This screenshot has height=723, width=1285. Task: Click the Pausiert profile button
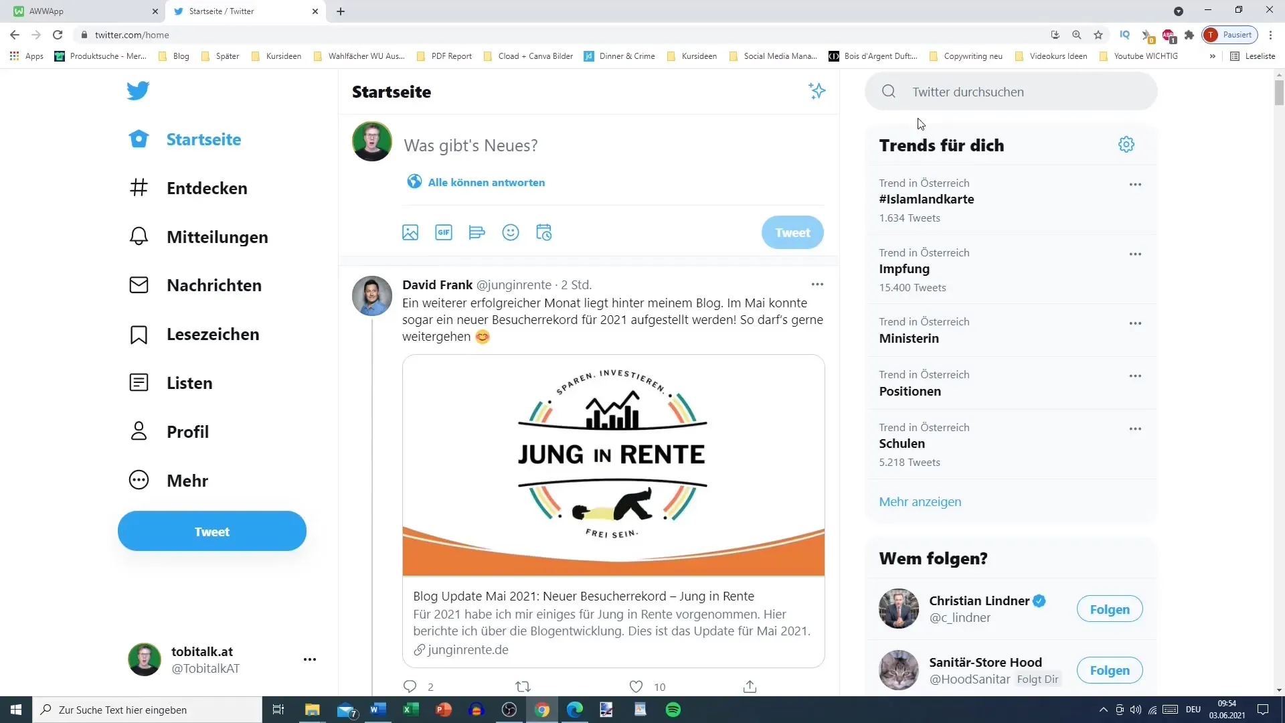click(1229, 35)
